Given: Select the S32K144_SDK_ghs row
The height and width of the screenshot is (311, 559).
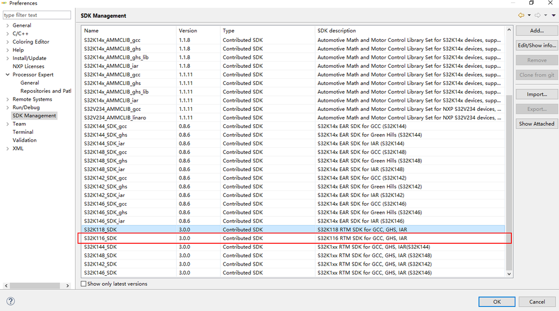Looking at the screenshot, I should click(293, 135).
